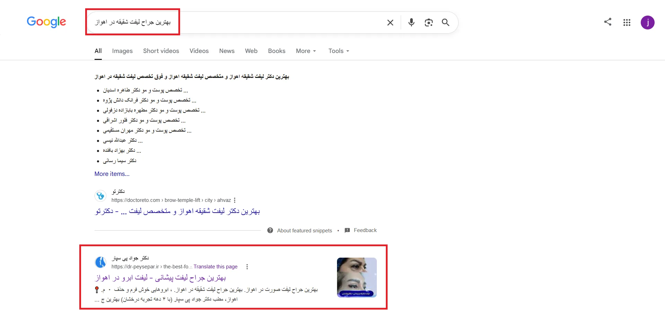Open the purple account avatar

pos(647,23)
